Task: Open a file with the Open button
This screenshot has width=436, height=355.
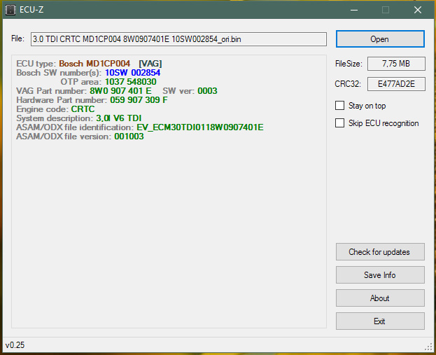Action: pos(380,39)
